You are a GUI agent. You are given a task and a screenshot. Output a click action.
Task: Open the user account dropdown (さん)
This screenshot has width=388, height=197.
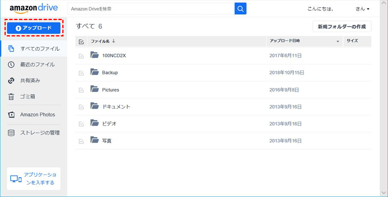point(363,9)
